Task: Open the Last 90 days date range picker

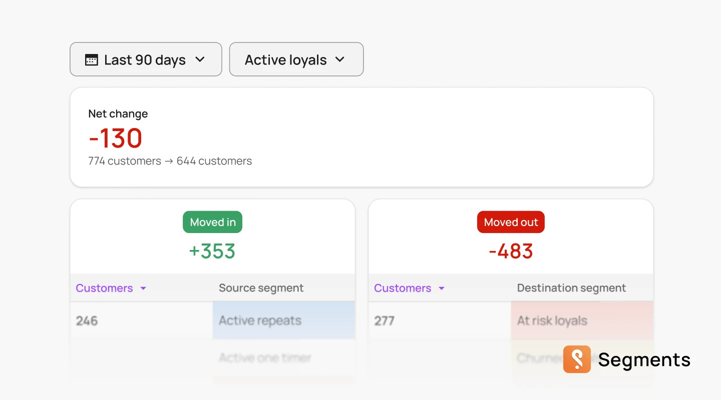Action: click(146, 59)
